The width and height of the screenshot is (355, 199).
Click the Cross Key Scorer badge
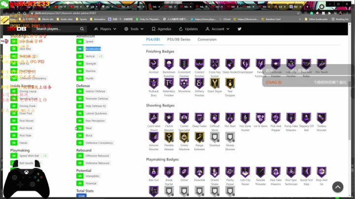(214, 64)
